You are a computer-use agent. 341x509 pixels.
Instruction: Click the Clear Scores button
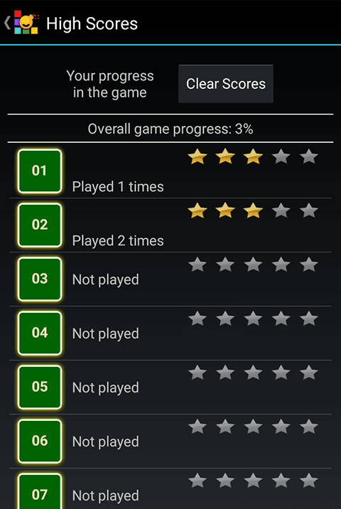pos(226,84)
